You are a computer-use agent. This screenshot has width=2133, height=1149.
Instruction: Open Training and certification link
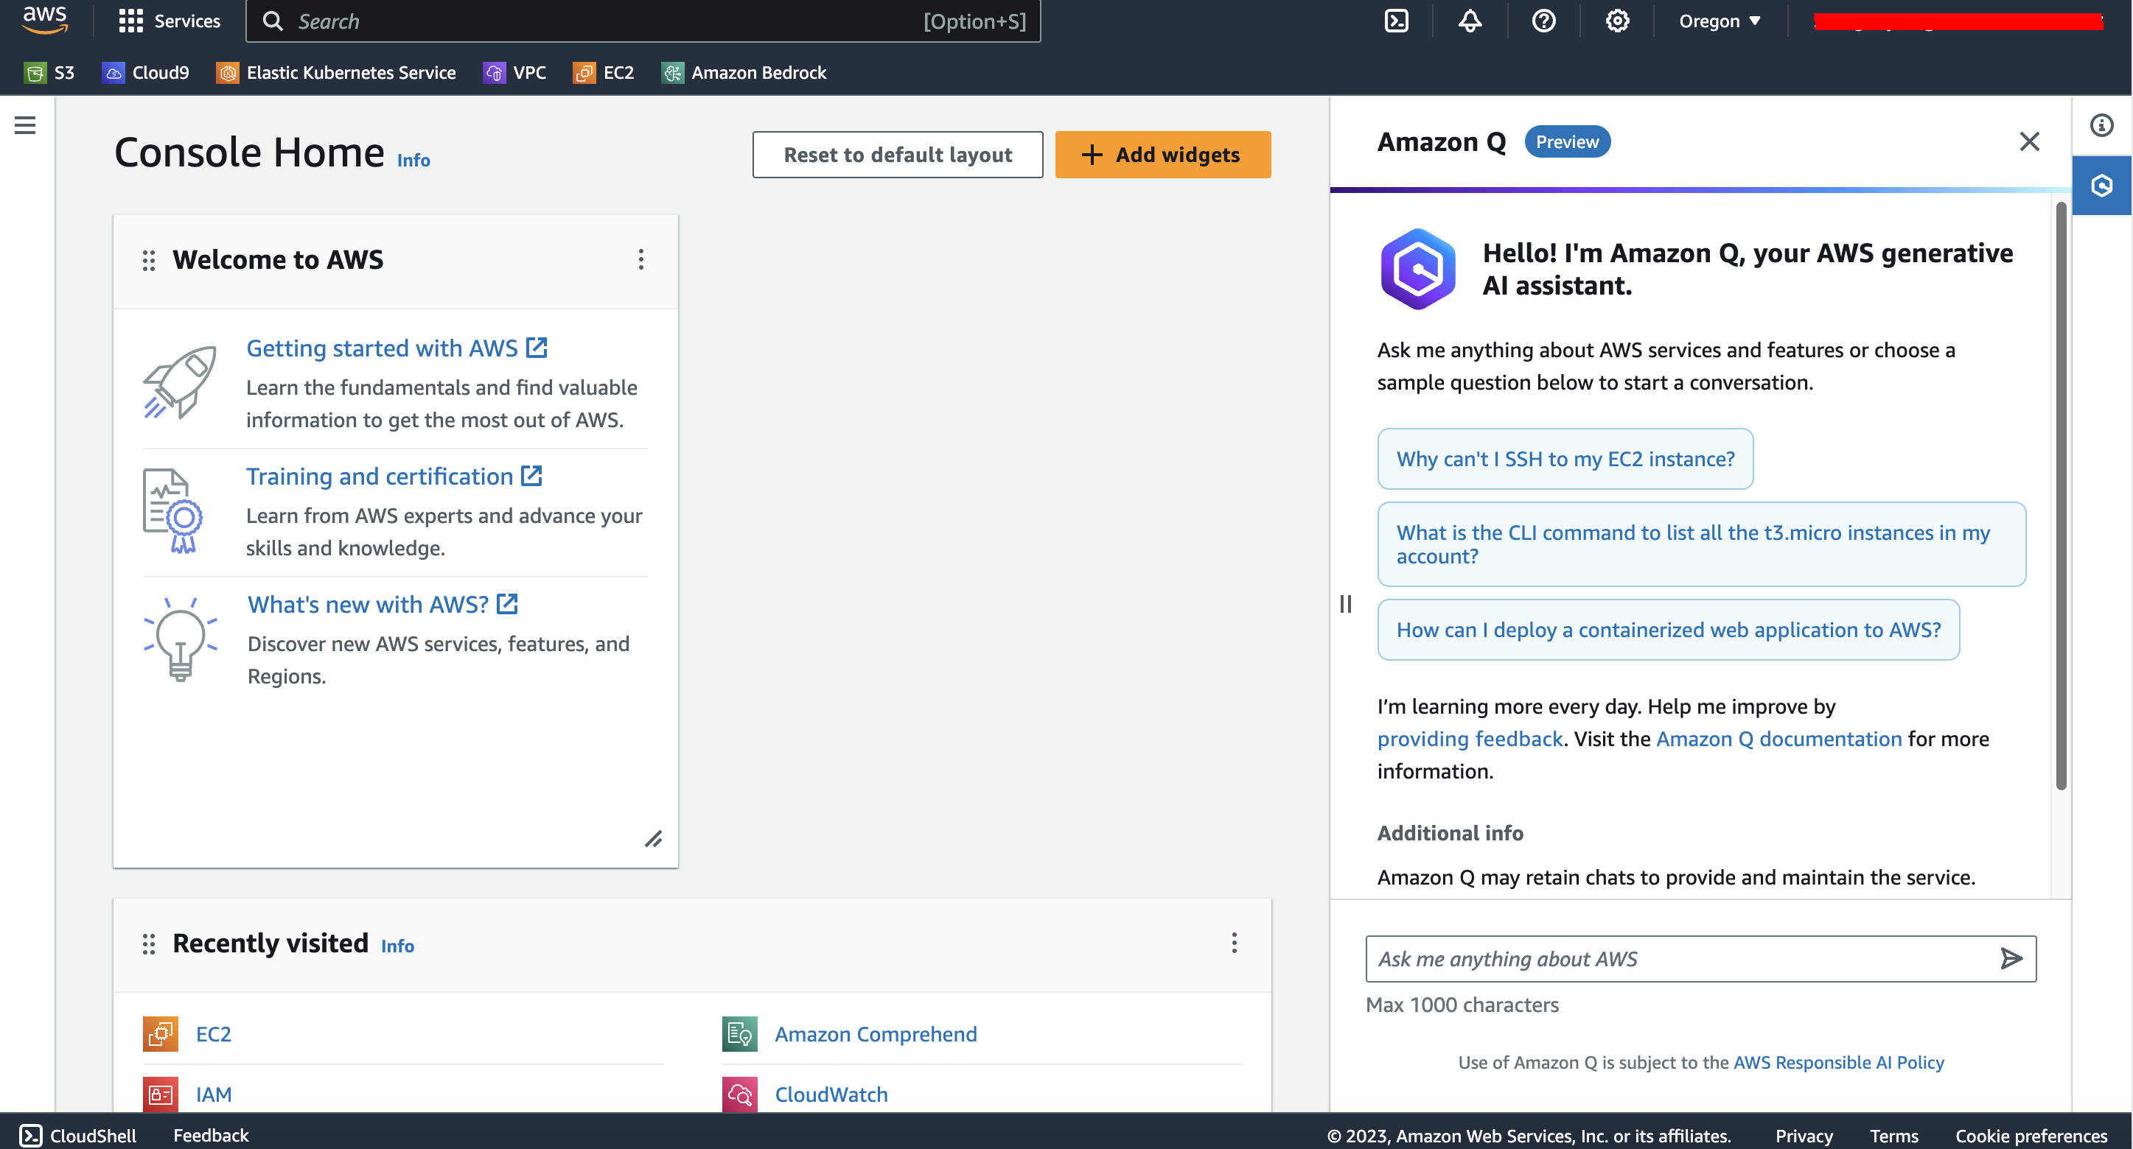(x=394, y=477)
